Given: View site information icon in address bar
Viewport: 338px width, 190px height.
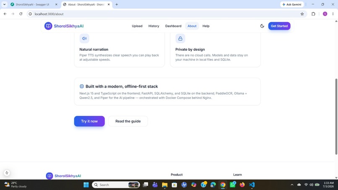Looking at the screenshot, I should coord(30,14).
